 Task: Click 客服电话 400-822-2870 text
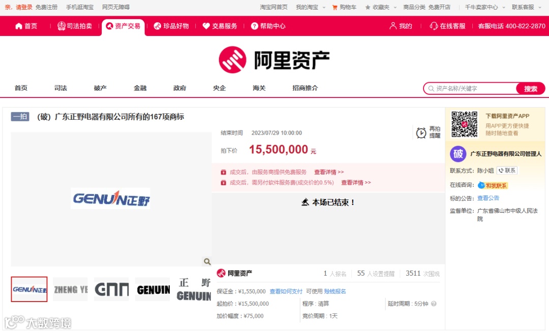coord(511,26)
